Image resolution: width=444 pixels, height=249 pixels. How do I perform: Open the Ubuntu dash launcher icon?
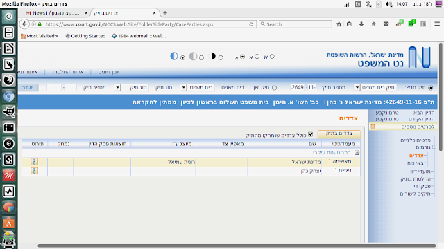tap(8, 17)
